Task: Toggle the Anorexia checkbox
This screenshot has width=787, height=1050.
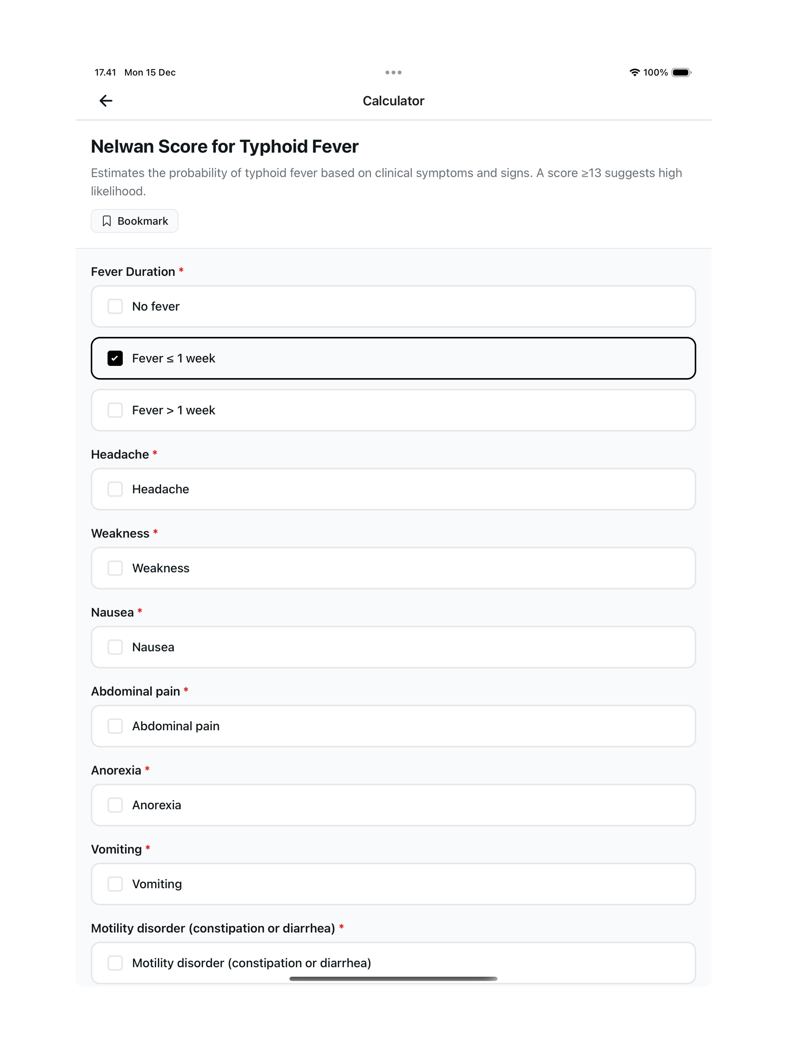Action: point(115,805)
